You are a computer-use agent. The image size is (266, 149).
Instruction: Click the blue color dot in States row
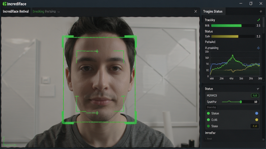click(257, 113)
